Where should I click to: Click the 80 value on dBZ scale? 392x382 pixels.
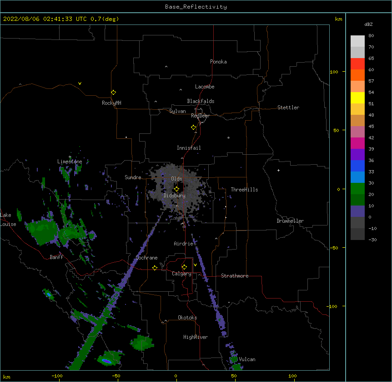371,36
